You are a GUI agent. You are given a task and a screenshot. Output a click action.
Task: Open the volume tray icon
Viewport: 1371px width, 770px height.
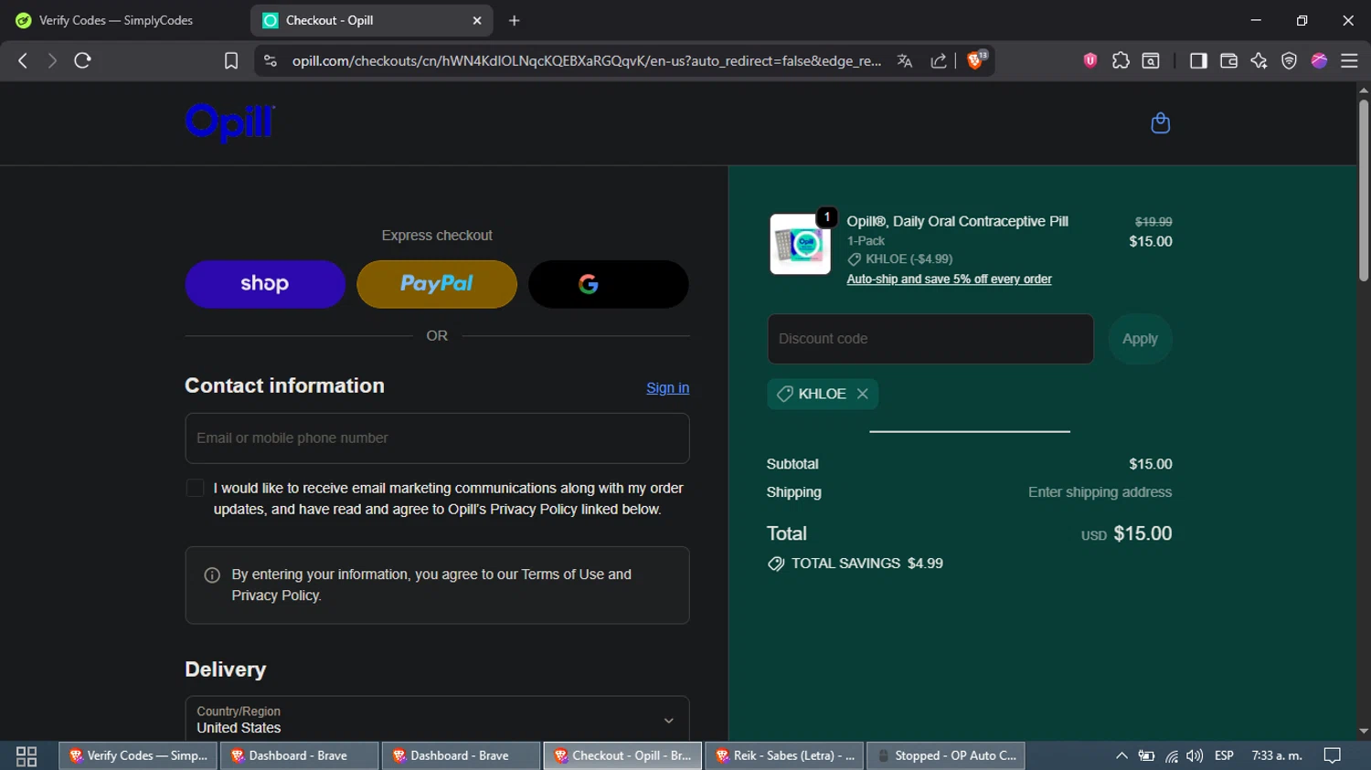[x=1195, y=756]
